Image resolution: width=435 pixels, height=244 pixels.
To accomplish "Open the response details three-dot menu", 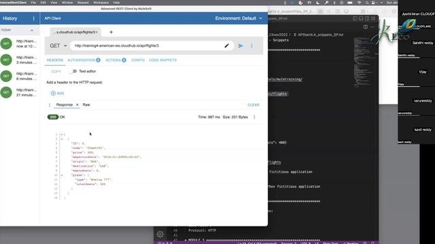I will [254, 117].
